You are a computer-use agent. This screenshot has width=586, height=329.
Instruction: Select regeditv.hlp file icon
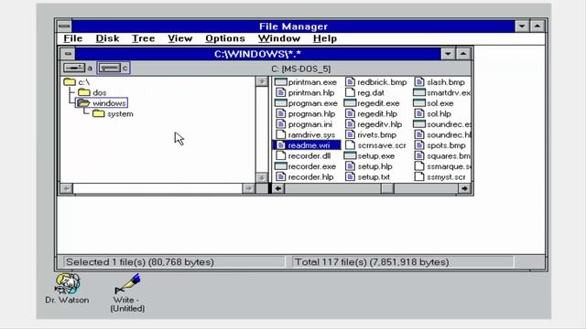point(350,124)
